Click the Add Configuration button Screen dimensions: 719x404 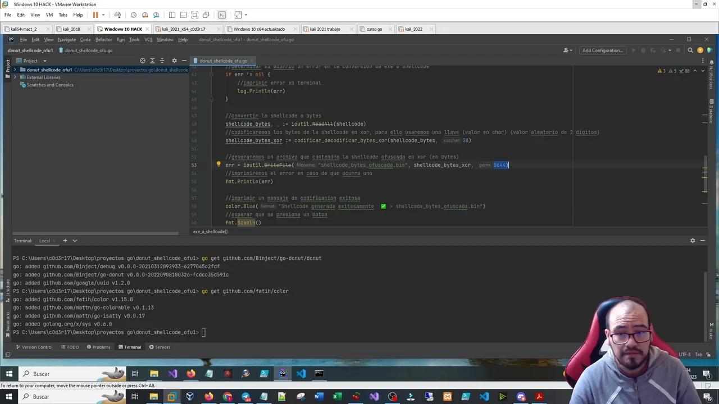point(602,50)
